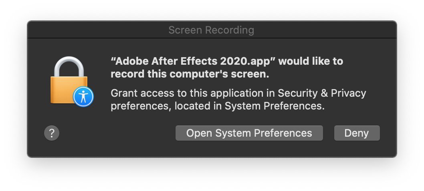Click the question mark help button

point(52,133)
